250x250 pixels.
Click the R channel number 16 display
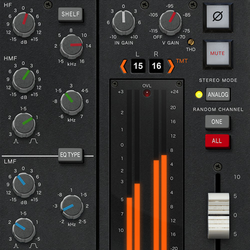pos(156,66)
